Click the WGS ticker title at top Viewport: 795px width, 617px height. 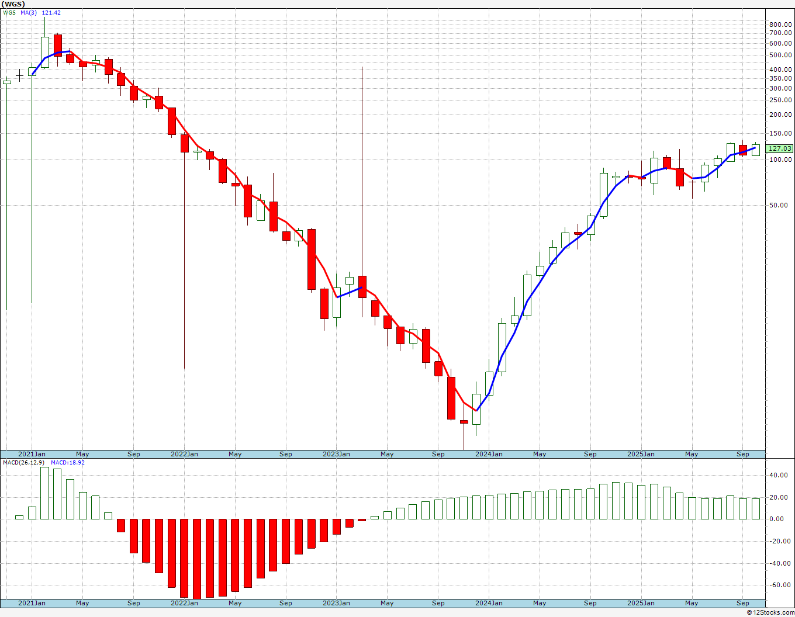12,4
